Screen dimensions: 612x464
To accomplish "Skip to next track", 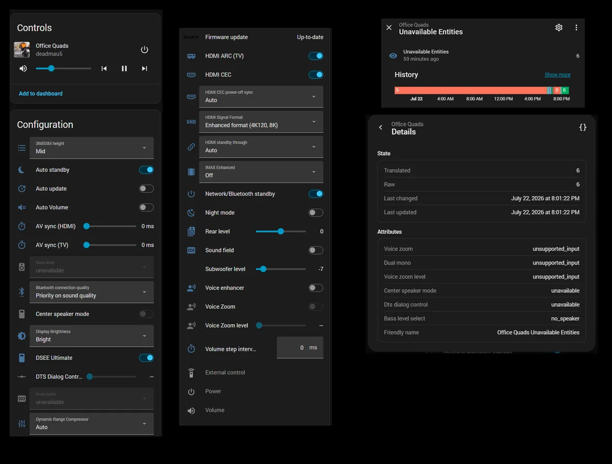I will 144,68.
